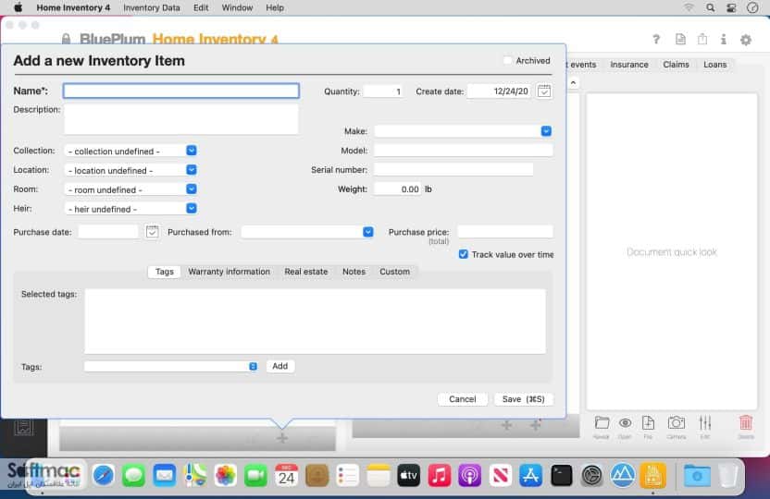Open Messages from the Dock
The height and width of the screenshot is (499, 770).
click(133, 476)
